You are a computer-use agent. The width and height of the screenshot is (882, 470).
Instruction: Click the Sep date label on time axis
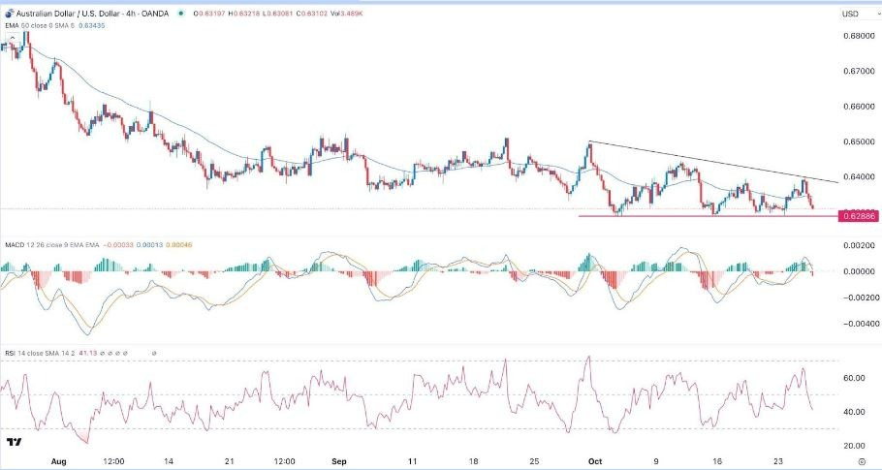[x=339, y=461]
